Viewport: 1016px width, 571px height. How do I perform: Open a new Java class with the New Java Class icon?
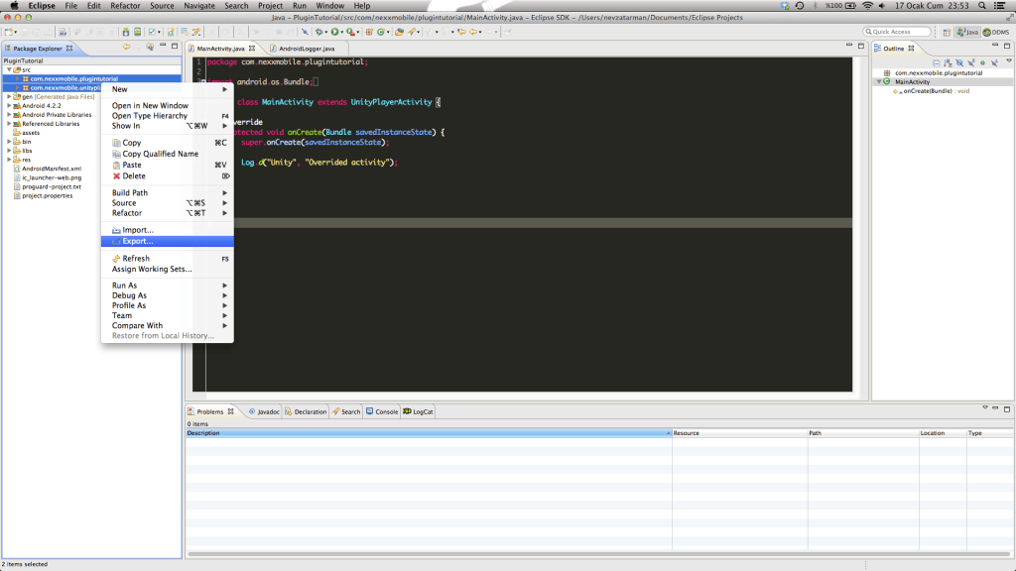381,33
